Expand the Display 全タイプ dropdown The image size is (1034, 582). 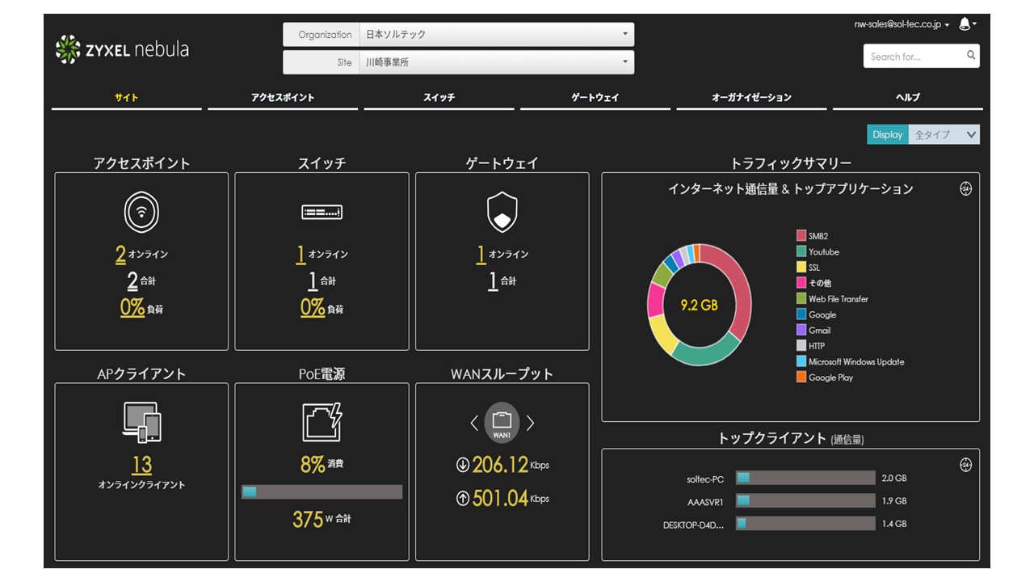[944, 135]
